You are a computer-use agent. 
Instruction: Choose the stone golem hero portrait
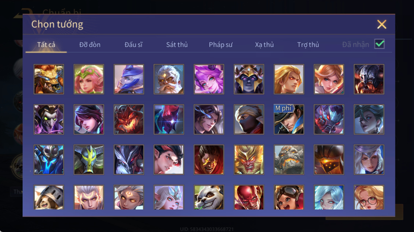pos(289,160)
